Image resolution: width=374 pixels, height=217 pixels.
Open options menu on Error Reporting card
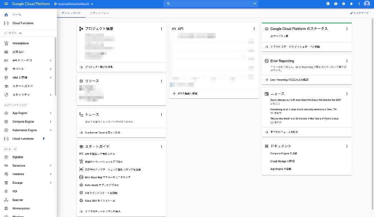[347, 61]
